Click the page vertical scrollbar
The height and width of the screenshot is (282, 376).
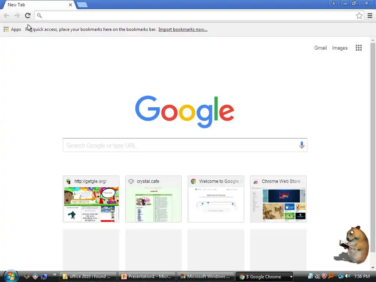click(x=373, y=148)
